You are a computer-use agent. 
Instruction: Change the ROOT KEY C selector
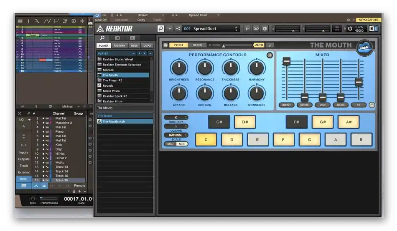click(x=176, y=117)
